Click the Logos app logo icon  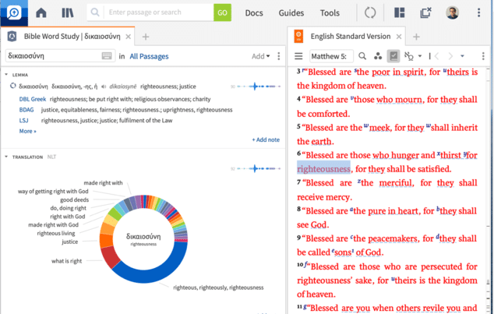14,12
